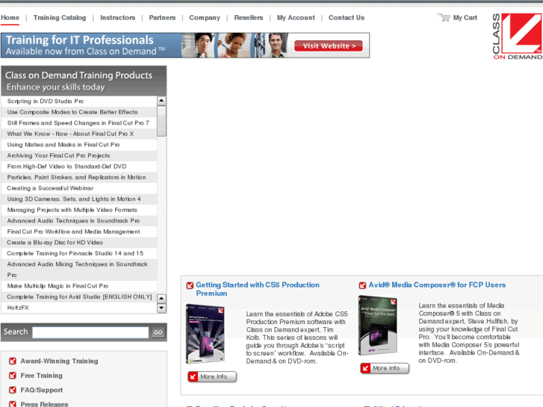Select 'From High-Def Video to Standard-Def DVD'
This screenshot has height=407, width=543.
coord(79,167)
